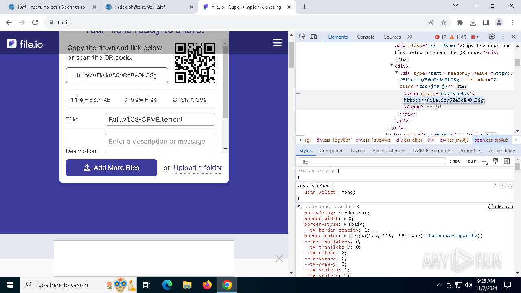
Task: Click the issues counter showing 6
Action: click(x=475, y=37)
